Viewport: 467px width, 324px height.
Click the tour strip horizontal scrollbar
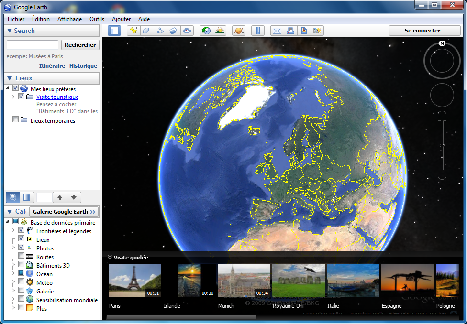(x=181, y=317)
